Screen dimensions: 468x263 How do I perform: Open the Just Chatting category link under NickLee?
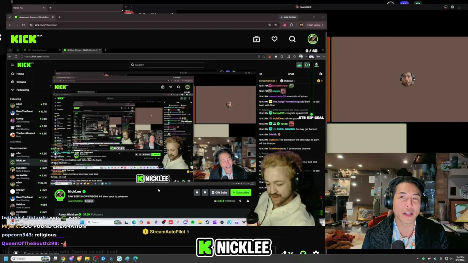[x=75, y=201]
